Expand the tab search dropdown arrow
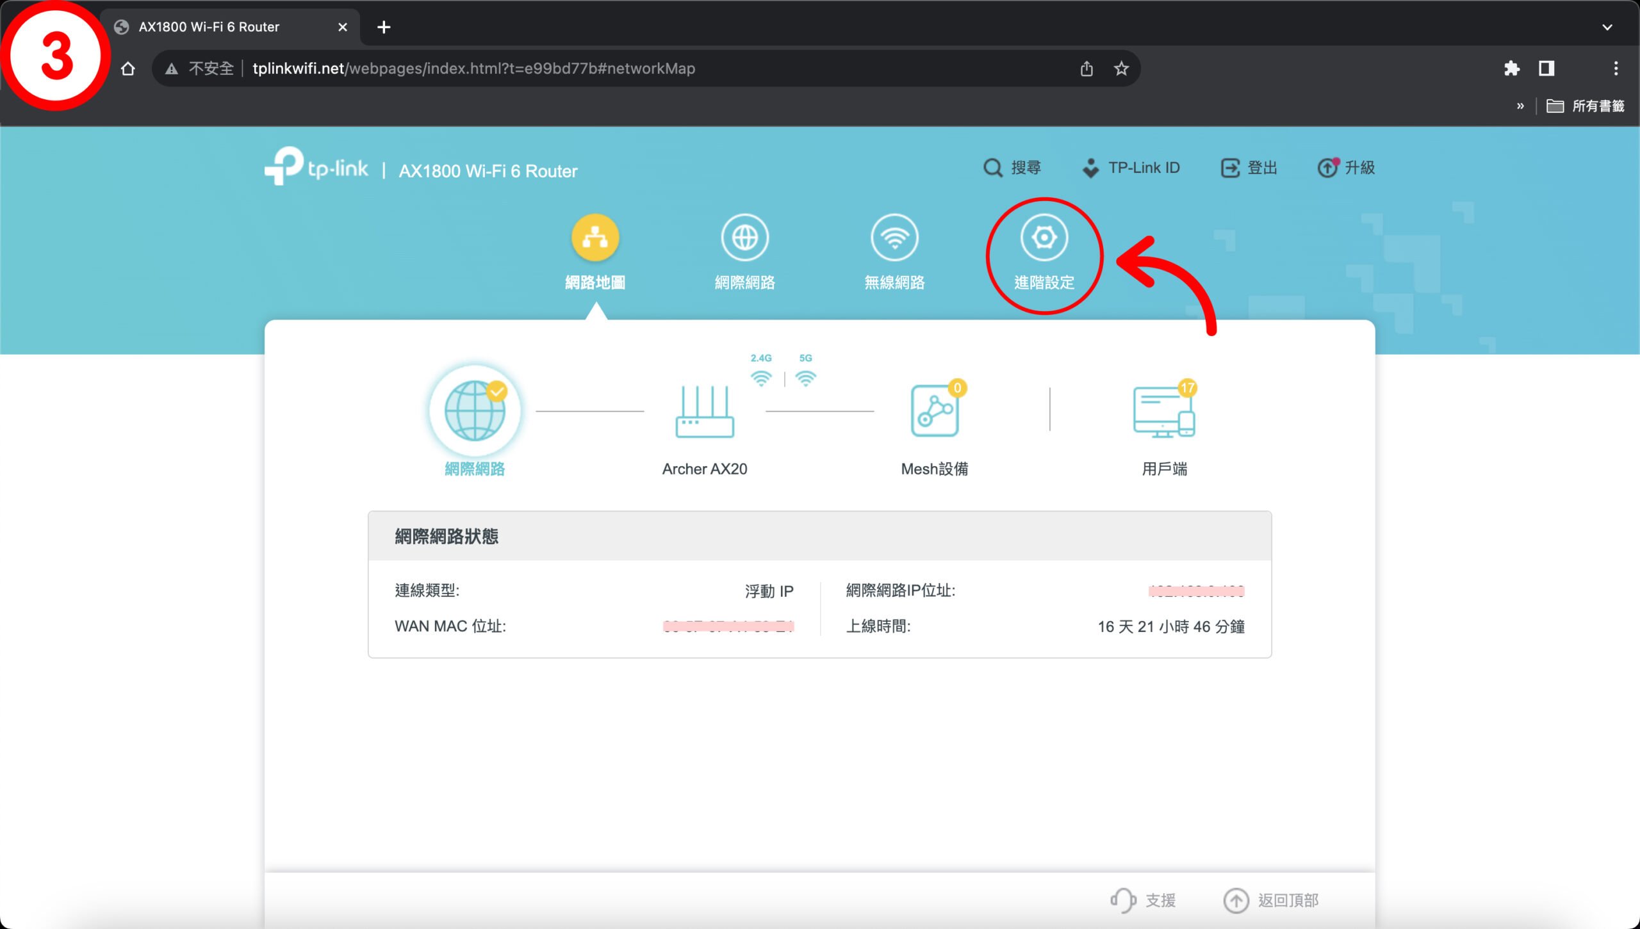This screenshot has width=1640, height=929. coord(1607,27)
